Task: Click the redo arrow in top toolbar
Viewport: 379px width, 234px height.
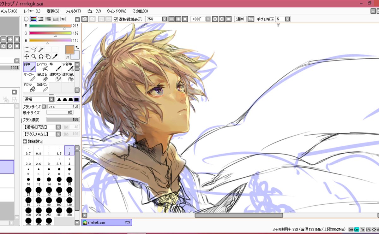Action: (x=92, y=19)
